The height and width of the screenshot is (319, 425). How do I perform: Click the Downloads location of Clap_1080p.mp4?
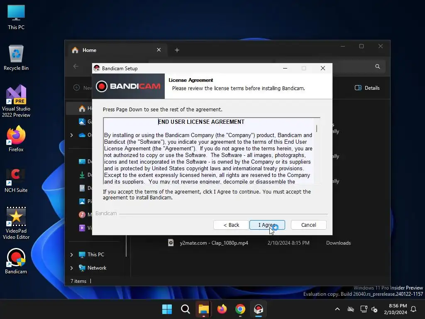(x=338, y=243)
